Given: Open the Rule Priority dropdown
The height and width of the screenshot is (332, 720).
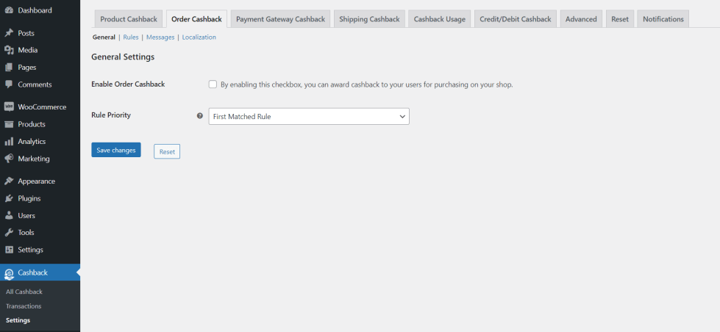Looking at the screenshot, I should 308,116.
